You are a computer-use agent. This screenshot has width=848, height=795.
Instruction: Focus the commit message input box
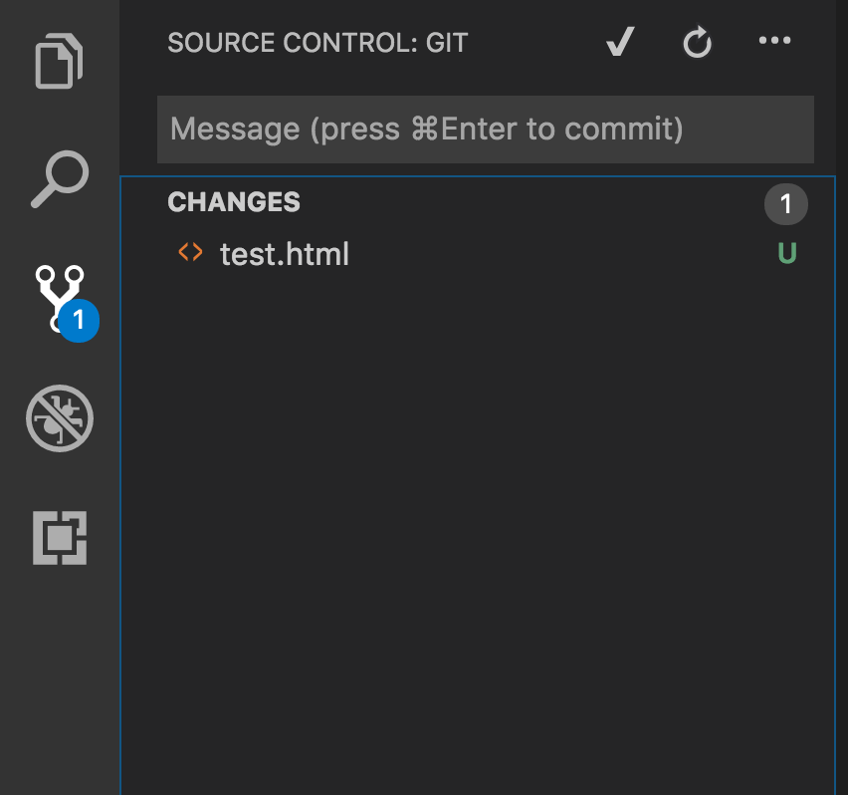click(x=485, y=130)
